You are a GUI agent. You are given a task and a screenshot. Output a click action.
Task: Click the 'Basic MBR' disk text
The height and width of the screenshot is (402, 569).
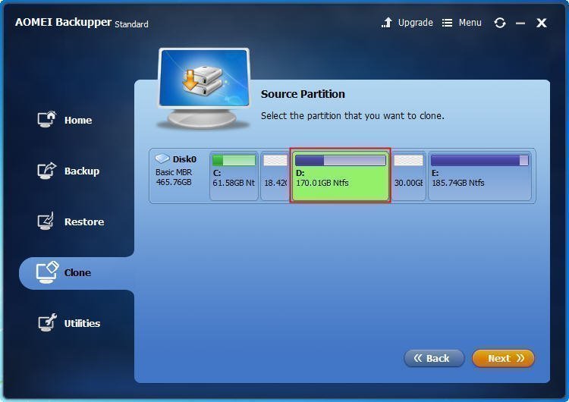click(x=174, y=172)
